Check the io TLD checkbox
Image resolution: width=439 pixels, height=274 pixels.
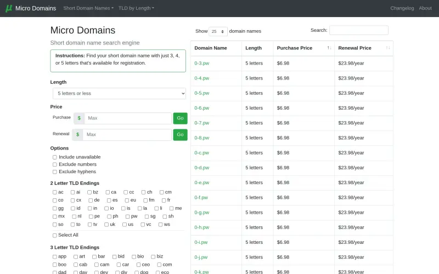106,209
